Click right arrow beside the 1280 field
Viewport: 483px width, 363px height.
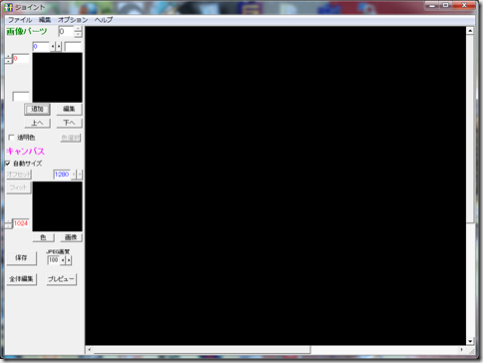click(x=80, y=175)
